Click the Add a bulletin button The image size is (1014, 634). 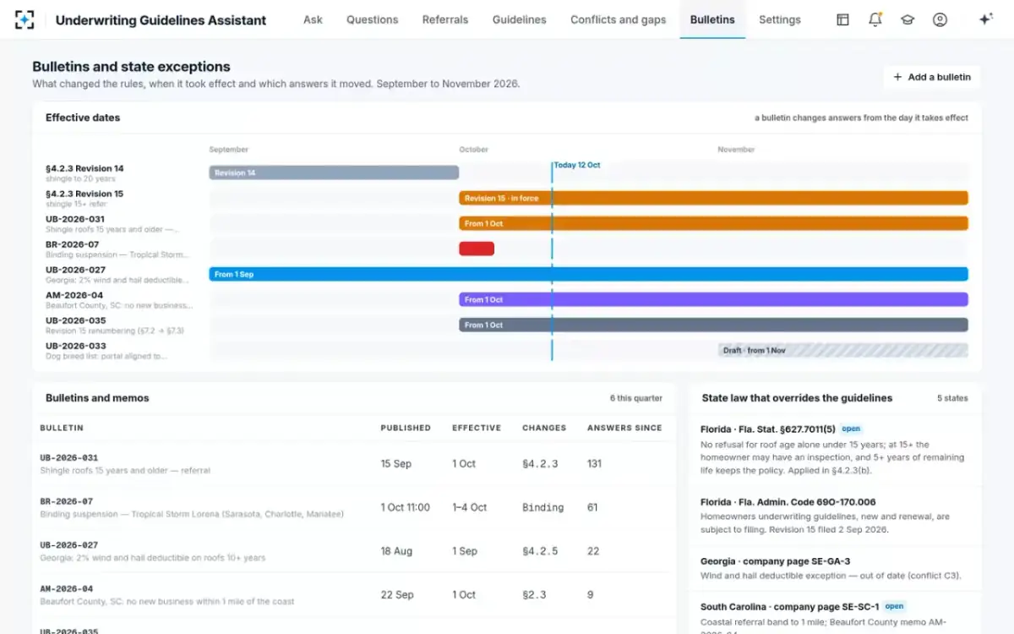pos(932,77)
